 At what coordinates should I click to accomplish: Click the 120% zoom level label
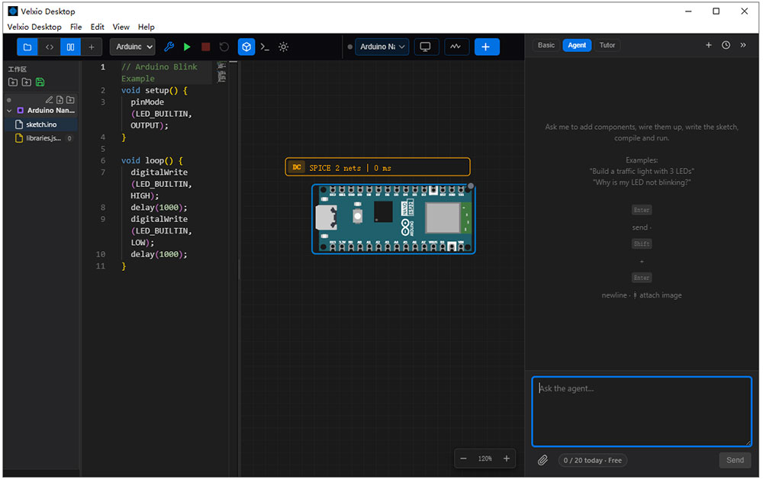pyautogui.click(x=485, y=459)
